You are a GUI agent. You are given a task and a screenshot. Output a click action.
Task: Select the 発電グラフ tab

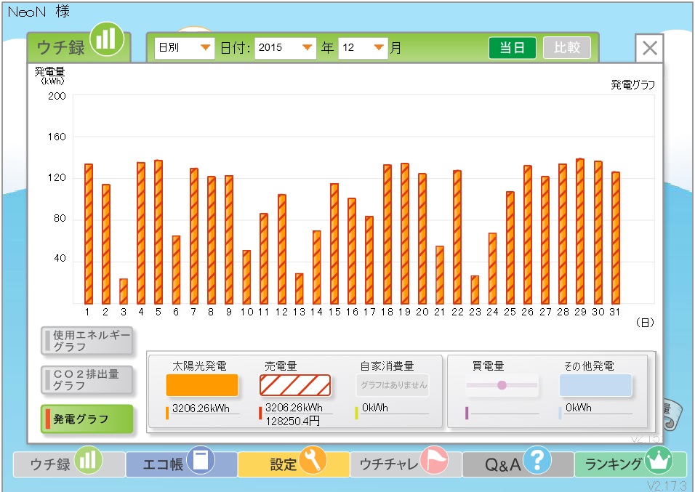(x=87, y=419)
